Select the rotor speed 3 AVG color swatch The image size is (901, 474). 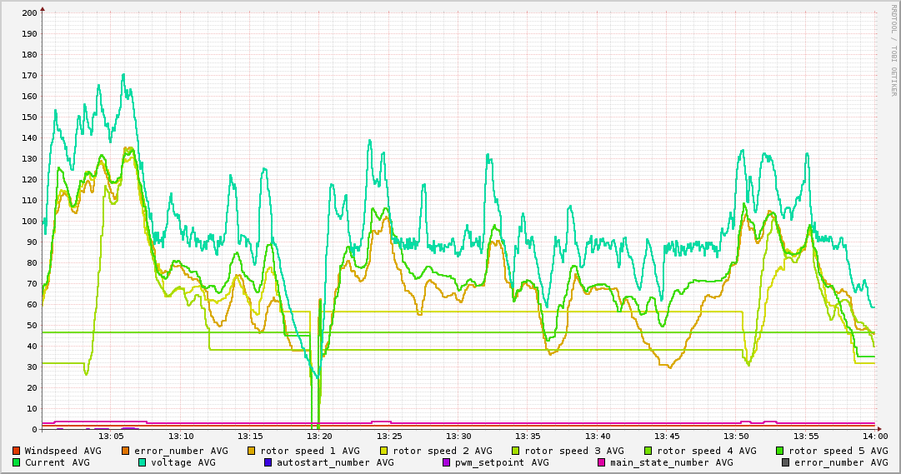[x=515, y=451]
